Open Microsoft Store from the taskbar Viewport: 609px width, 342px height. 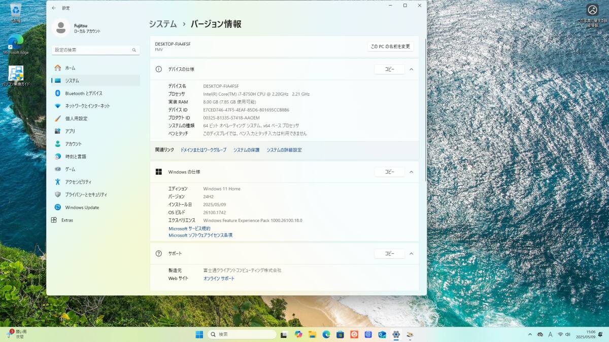coord(341,334)
